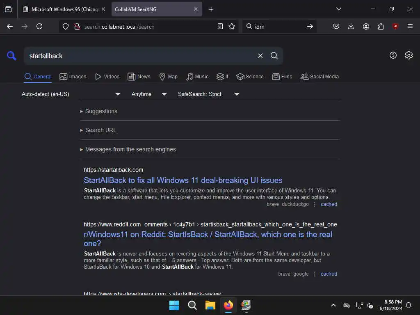Open SearXNG preferences gear

pyautogui.click(x=409, y=55)
